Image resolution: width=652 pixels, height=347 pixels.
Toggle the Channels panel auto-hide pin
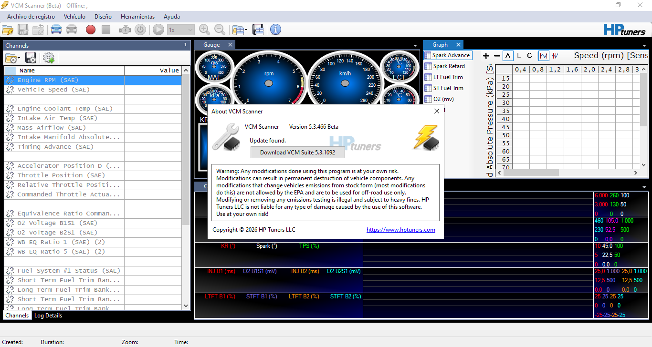(x=185, y=45)
